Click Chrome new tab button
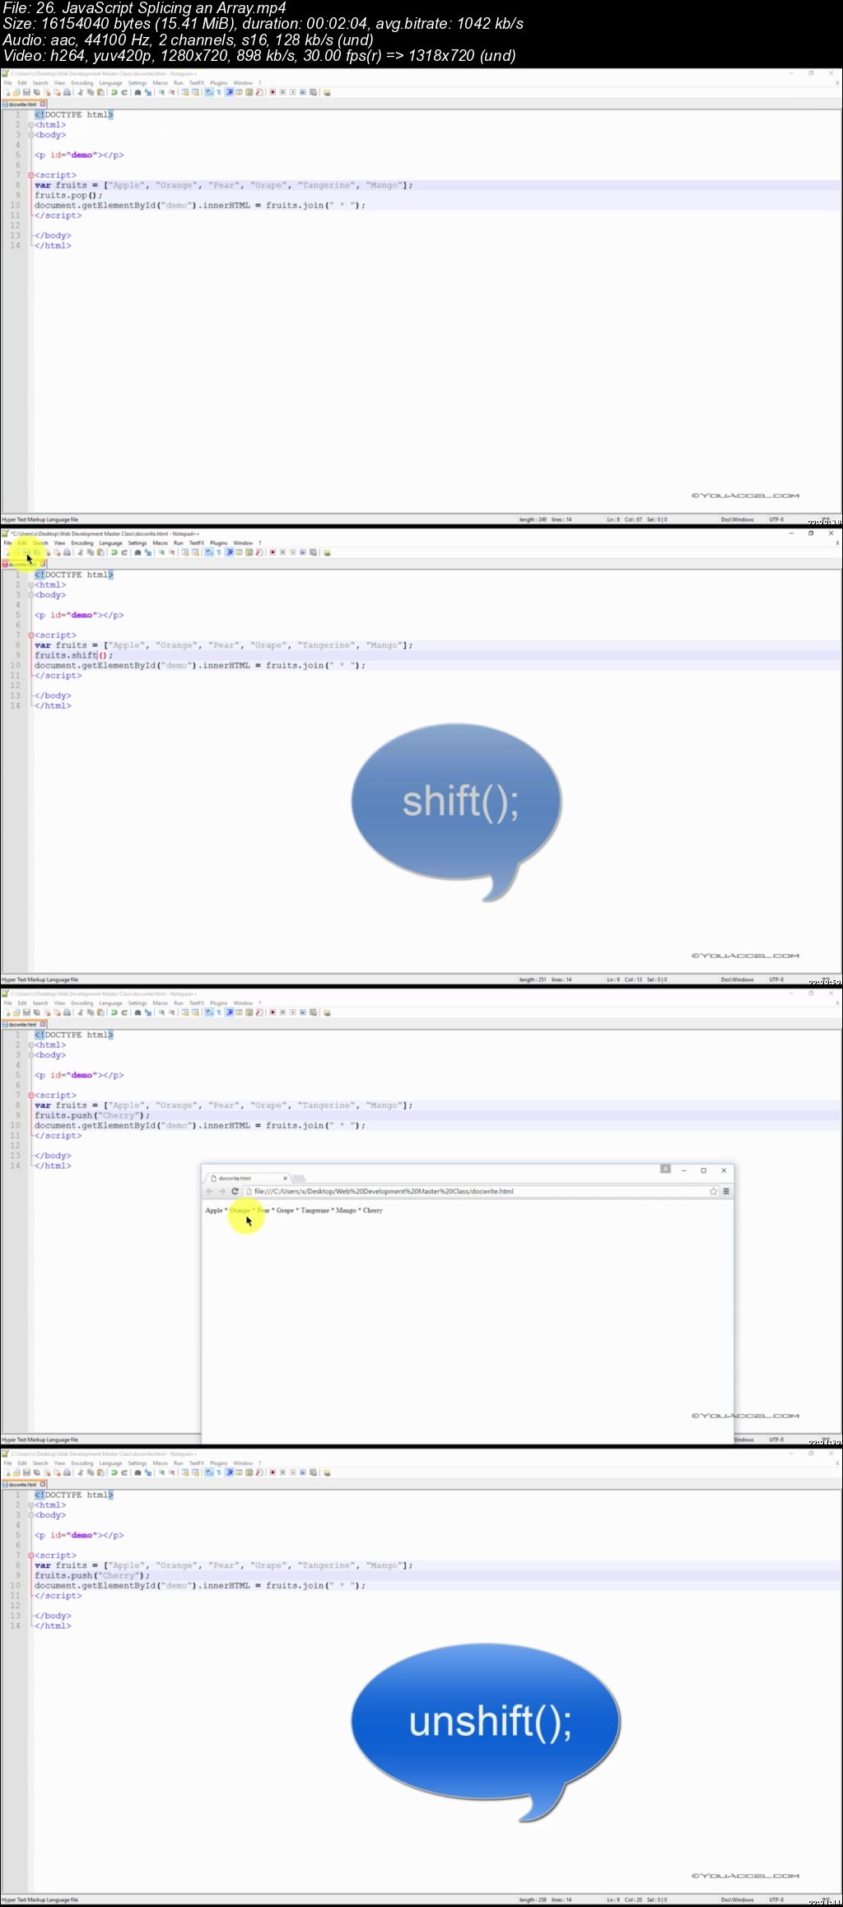This screenshot has width=843, height=1907. [x=300, y=1179]
